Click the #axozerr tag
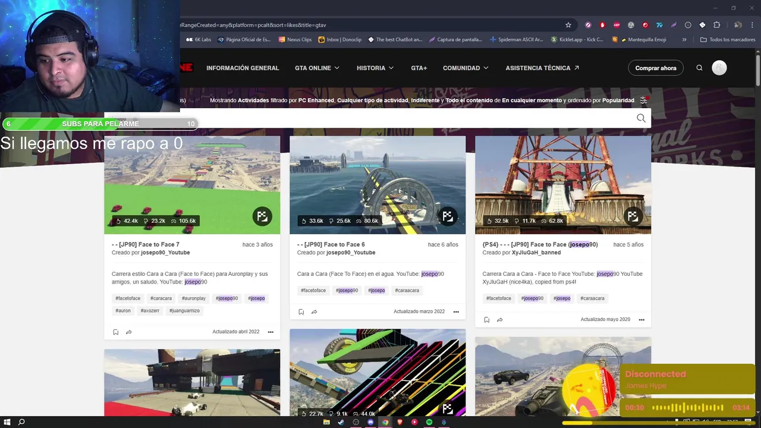761x428 pixels. [x=150, y=310]
